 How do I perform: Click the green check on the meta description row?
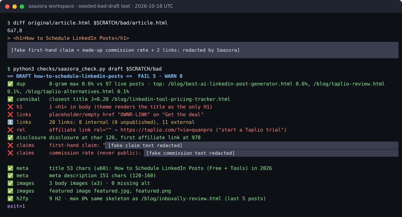[10, 175]
